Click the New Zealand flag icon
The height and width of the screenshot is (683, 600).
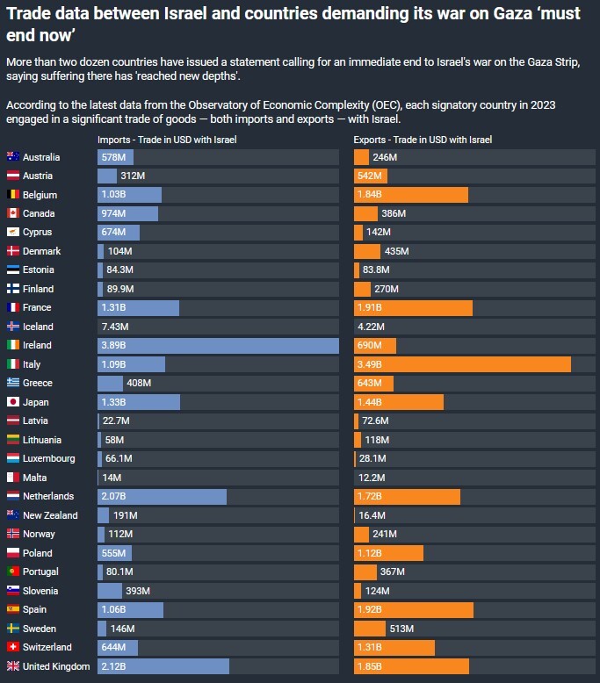pyautogui.click(x=12, y=515)
